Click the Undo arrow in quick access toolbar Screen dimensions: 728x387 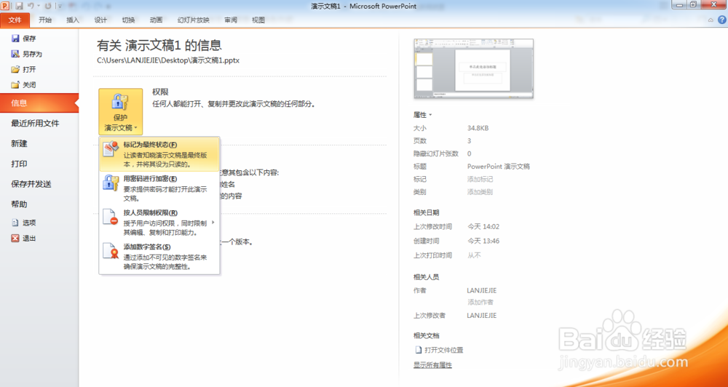[31, 6]
